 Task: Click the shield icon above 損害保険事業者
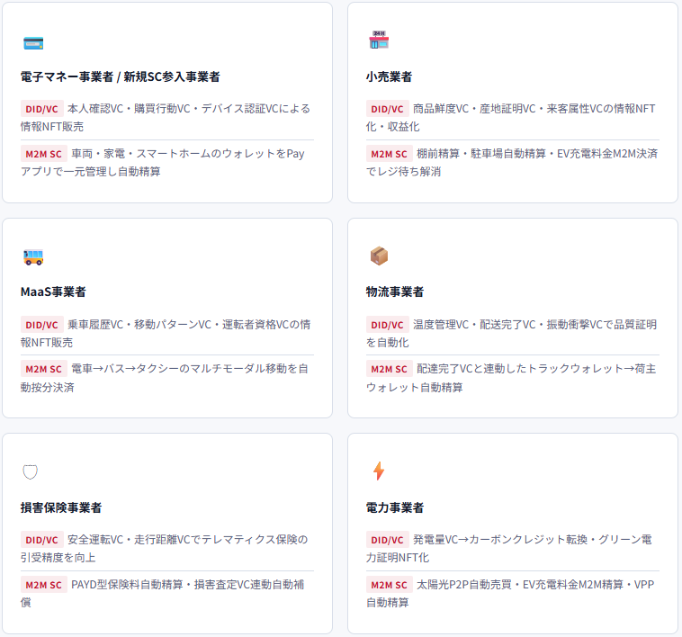point(30,471)
